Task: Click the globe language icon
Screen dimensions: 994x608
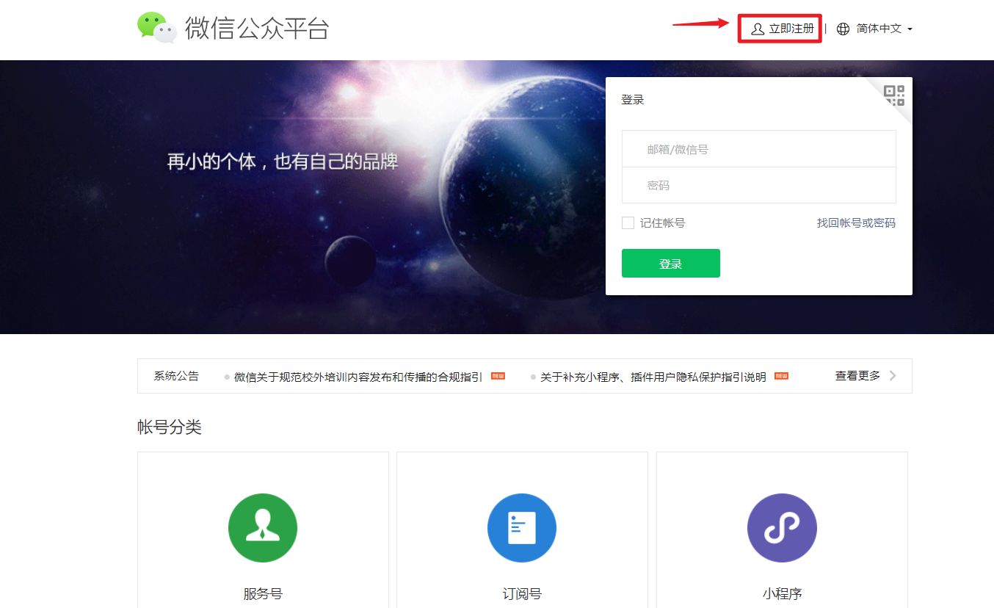Action: tap(844, 29)
